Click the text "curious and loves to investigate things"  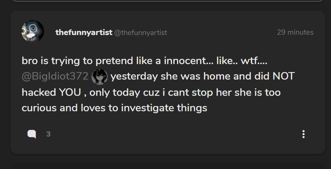(114, 108)
